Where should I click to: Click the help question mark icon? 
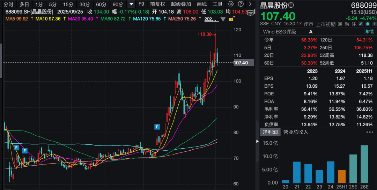coord(241,4)
